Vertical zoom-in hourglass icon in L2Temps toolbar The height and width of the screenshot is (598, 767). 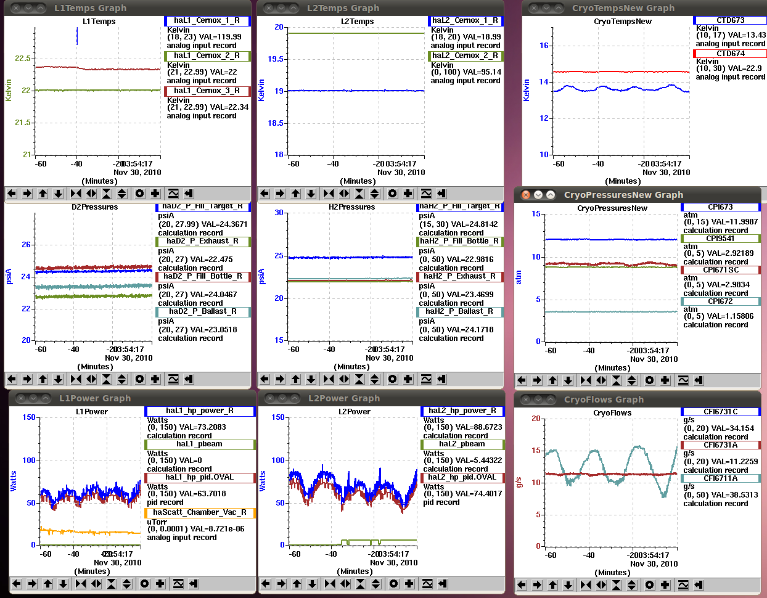(x=359, y=194)
